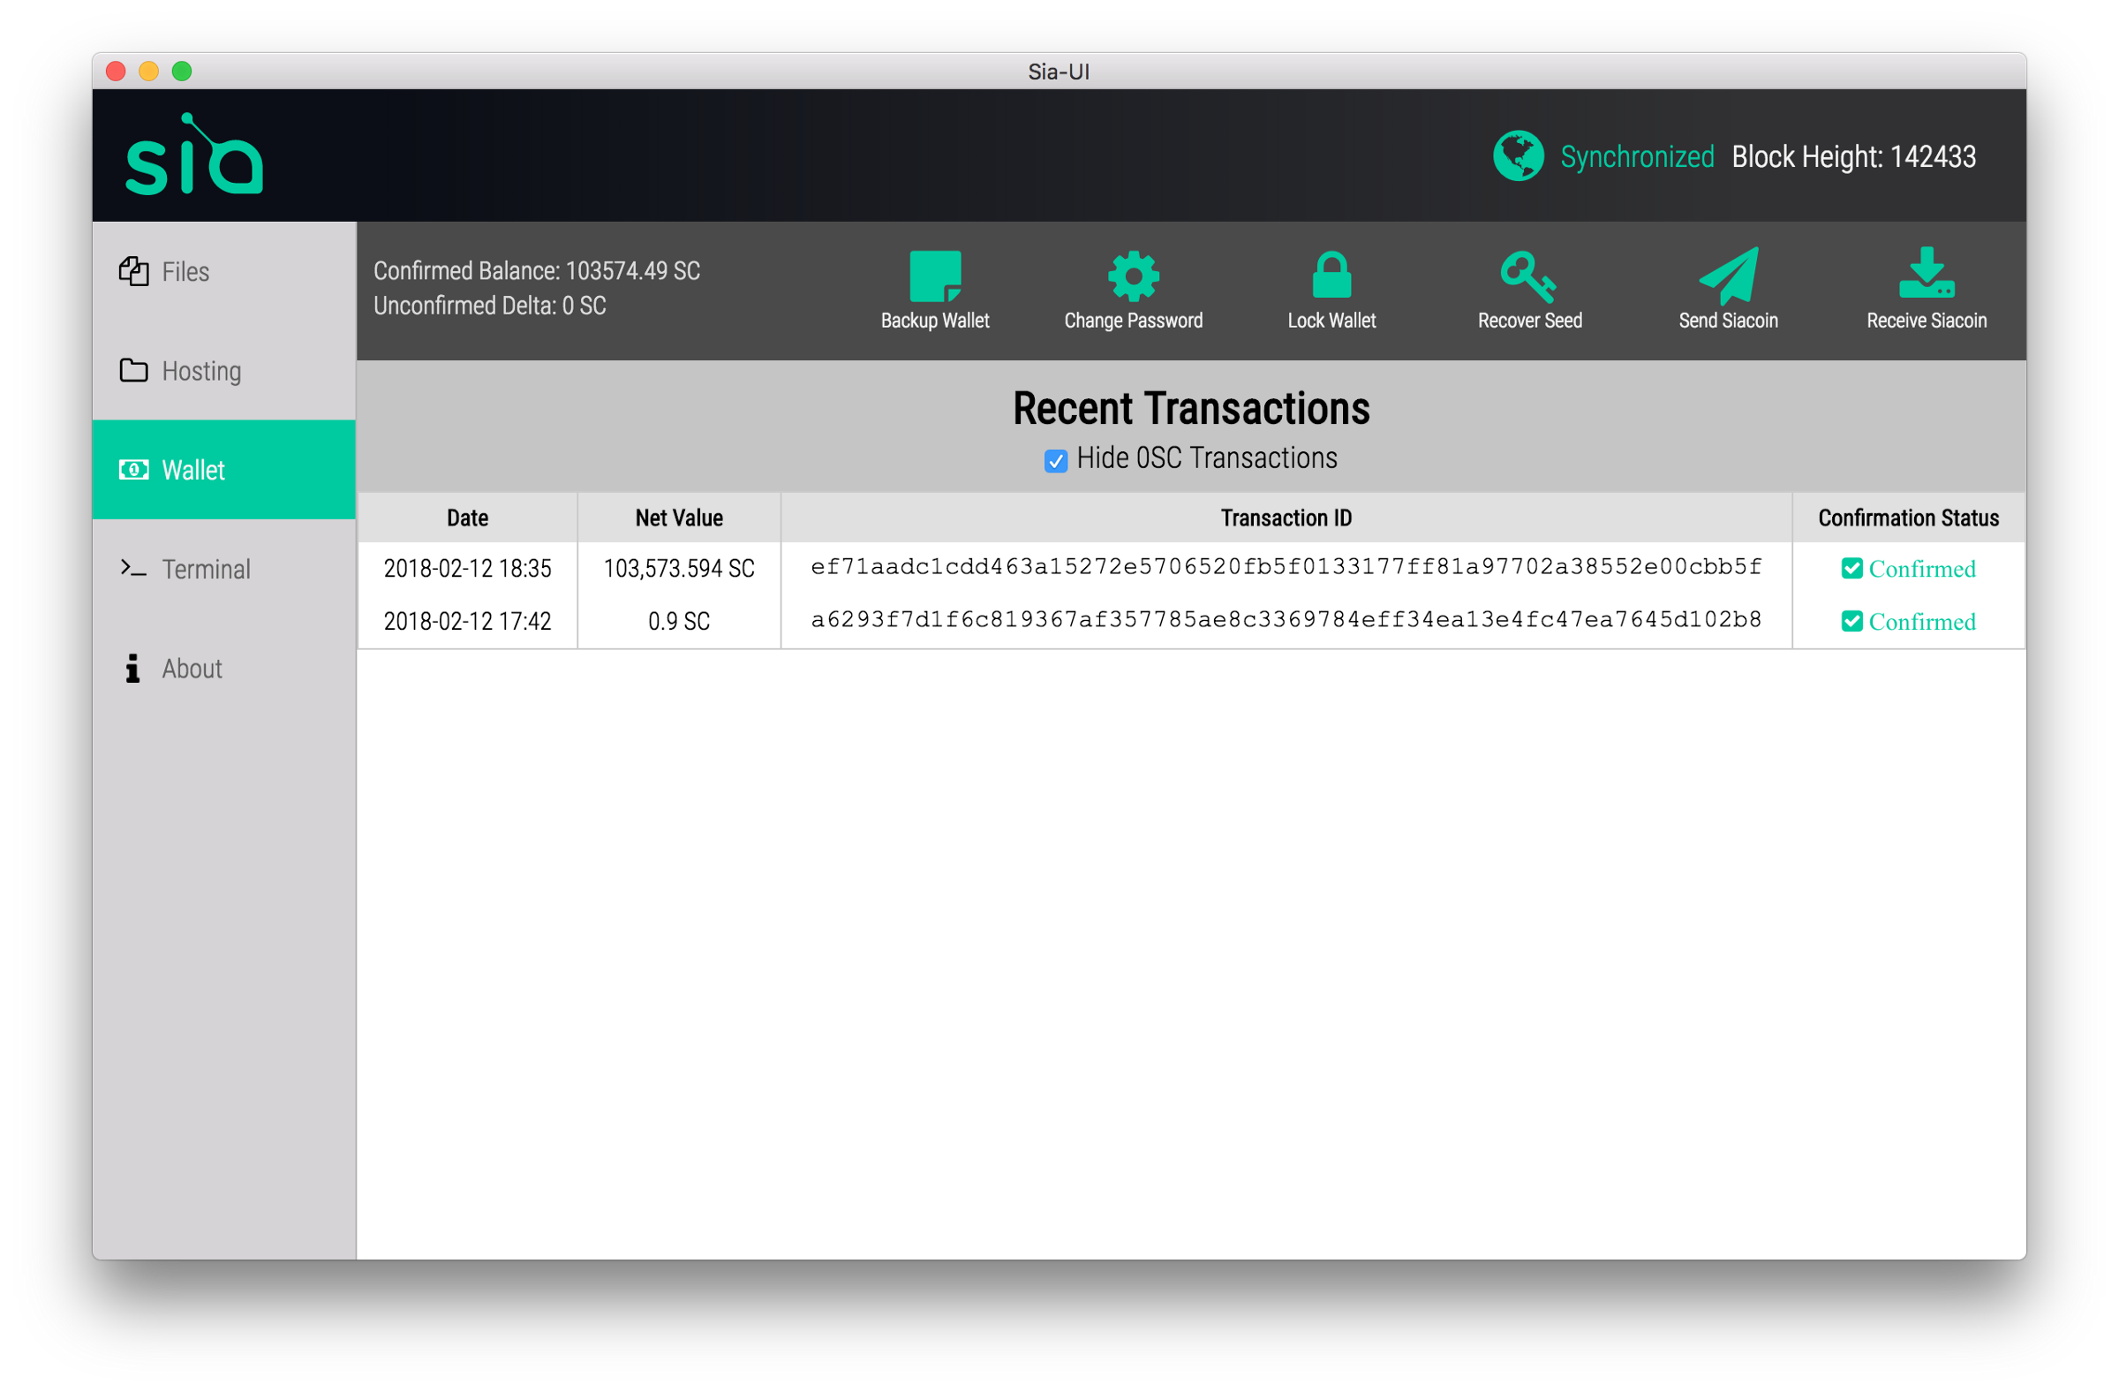
Task: Click the Backup Wallet icon
Action: coord(935,276)
